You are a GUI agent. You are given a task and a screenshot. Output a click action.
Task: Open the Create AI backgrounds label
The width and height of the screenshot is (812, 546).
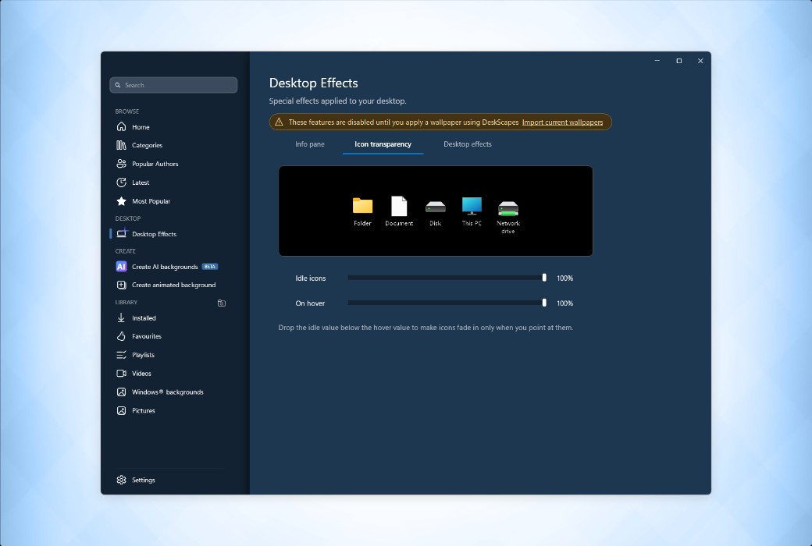[x=165, y=267]
